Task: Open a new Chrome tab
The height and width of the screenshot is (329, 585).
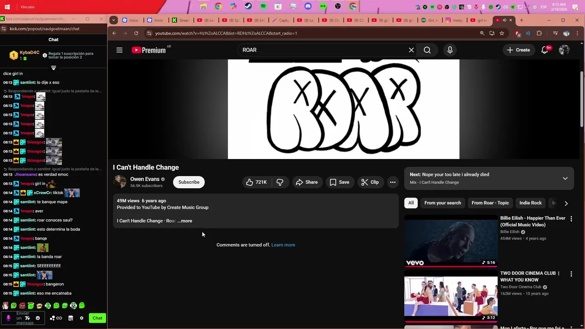Action: [521, 20]
